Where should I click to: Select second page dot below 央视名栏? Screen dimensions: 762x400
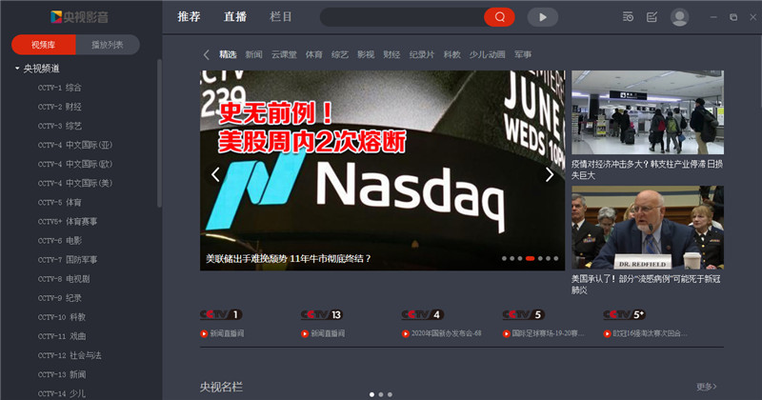381,394
